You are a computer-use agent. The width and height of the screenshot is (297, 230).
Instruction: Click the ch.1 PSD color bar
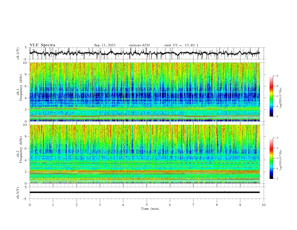tap(271, 96)
